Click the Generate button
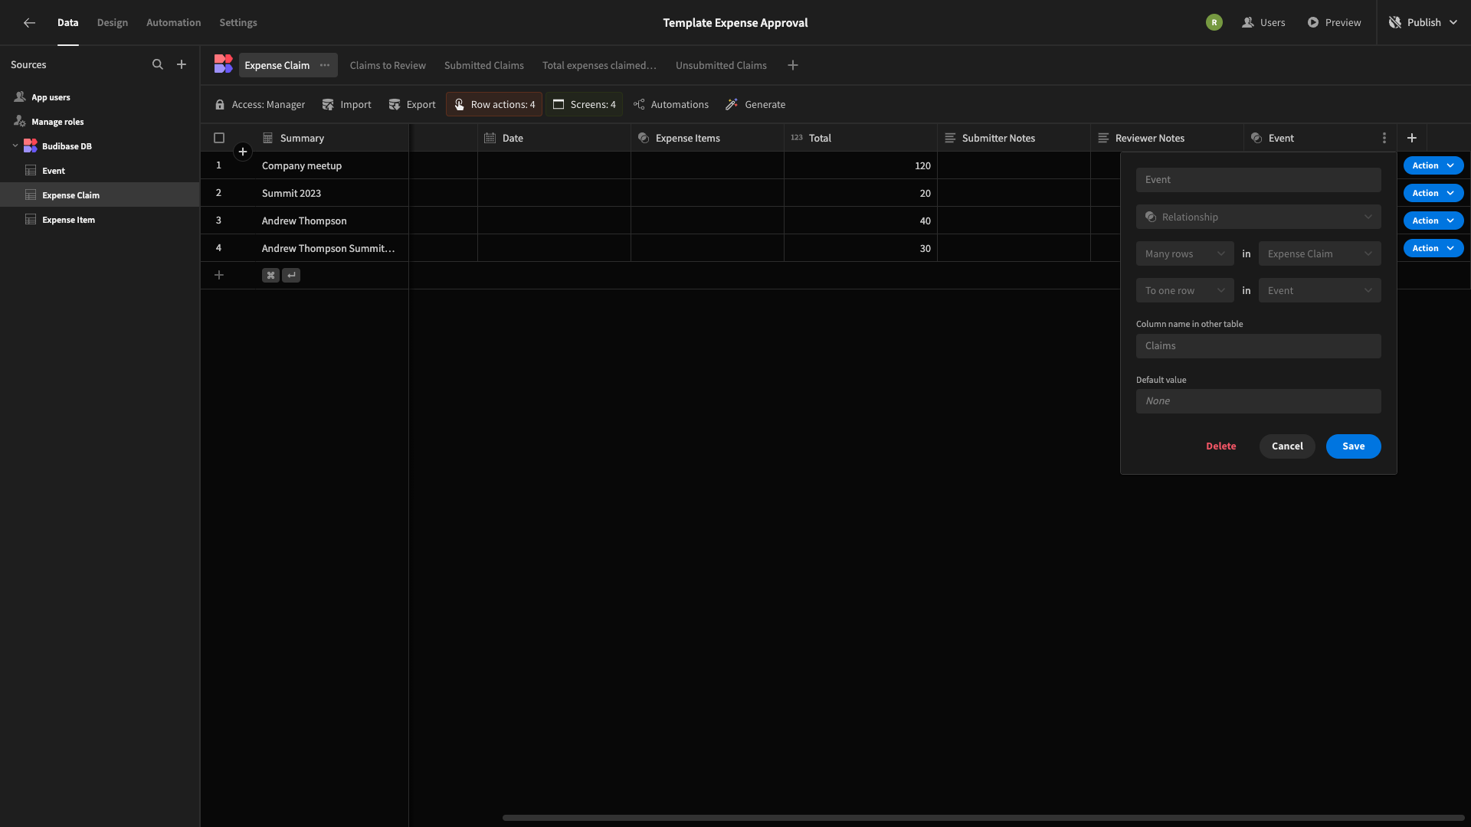This screenshot has height=827, width=1471. click(x=755, y=104)
